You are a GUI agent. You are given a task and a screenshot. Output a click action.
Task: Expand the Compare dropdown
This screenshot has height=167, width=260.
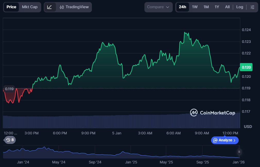(x=158, y=7)
